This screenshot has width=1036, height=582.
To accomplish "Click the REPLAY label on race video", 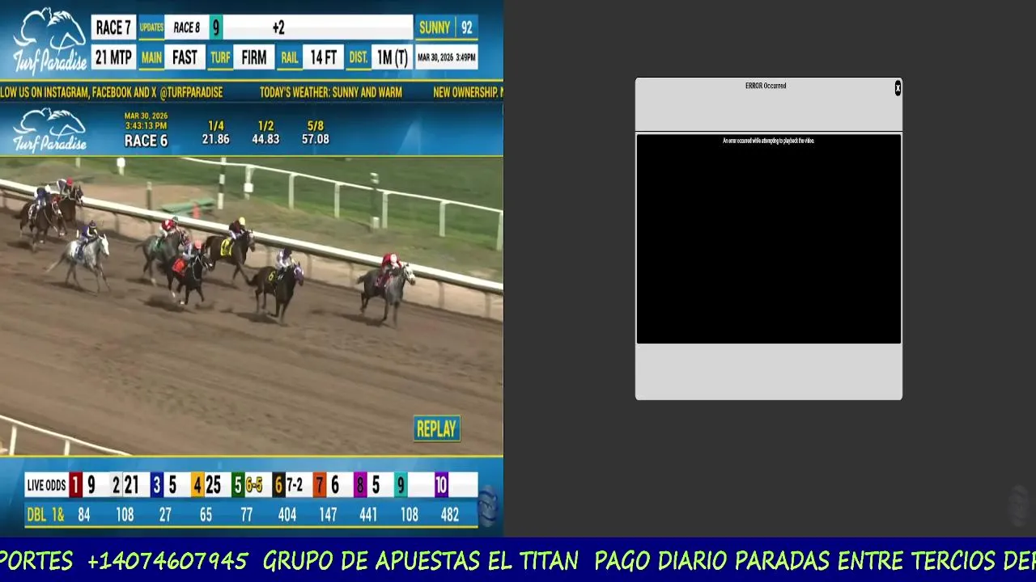I will tap(436, 429).
